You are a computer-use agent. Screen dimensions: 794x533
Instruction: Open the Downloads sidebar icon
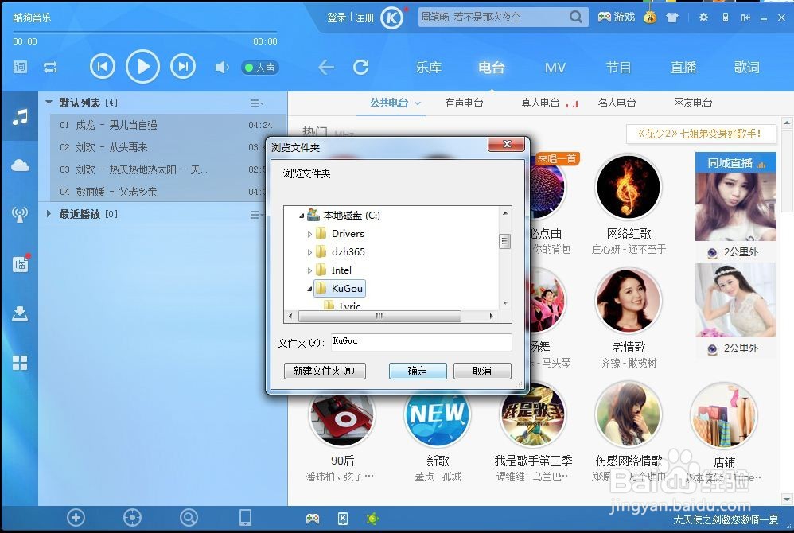coord(20,313)
